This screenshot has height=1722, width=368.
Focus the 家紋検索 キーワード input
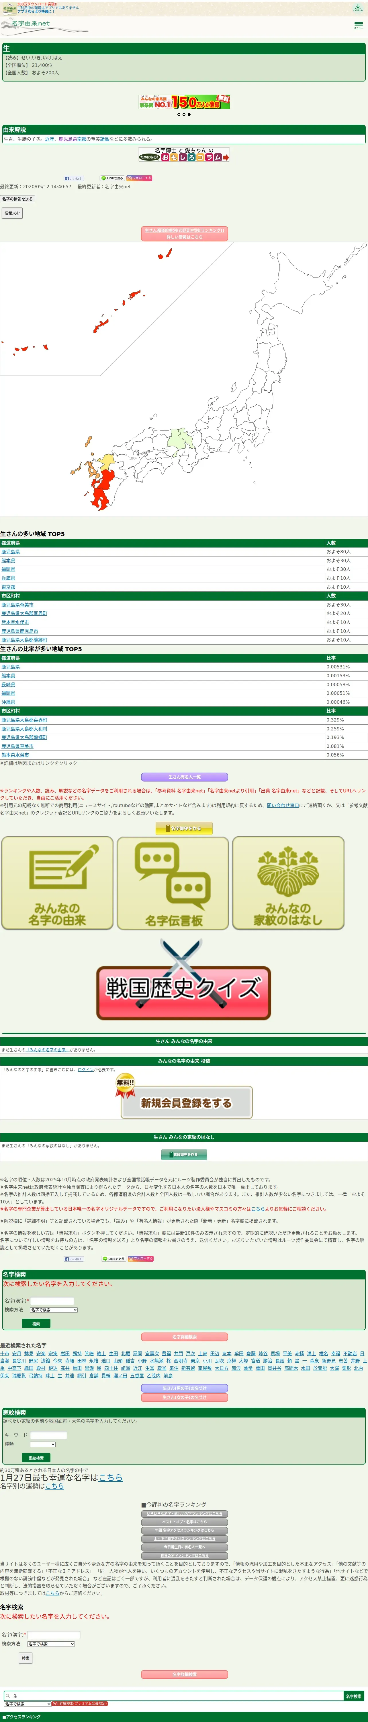[49, 1435]
